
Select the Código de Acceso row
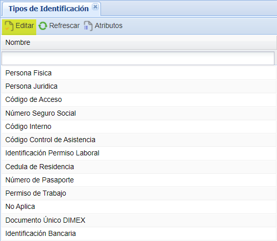(139, 100)
